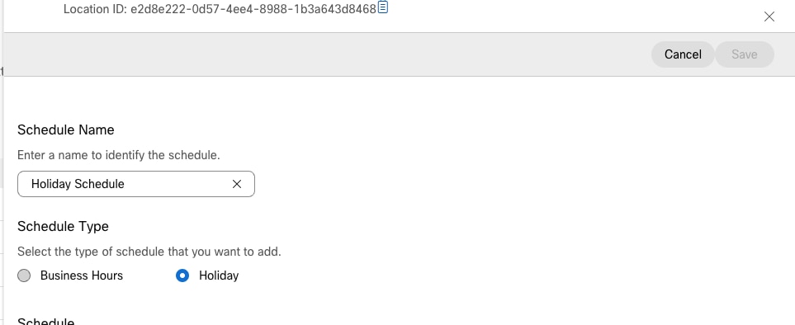Click the background page strip at left edge
Screen dimensions: 795x325
2,162
